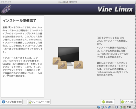The image size is (136, 109).
Task: Minimize the vine60b1 VirtualBox window
Action: pyautogui.click(x=6, y=2)
